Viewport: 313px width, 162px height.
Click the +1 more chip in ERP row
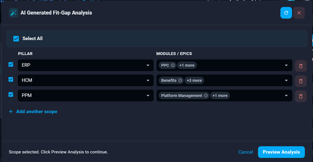click(x=187, y=65)
